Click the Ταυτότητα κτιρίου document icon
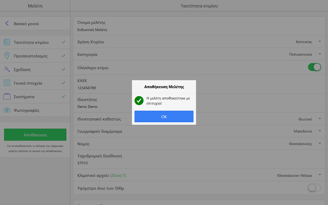Screen dimensions: 328x205 (7, 42)
